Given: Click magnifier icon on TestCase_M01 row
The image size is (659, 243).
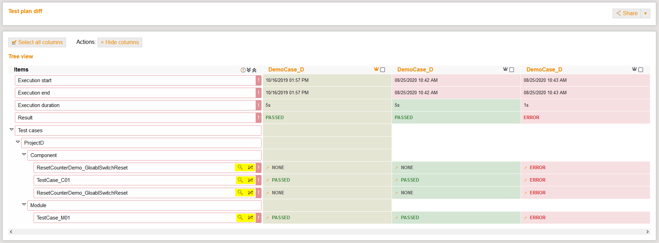Looking at the screenshot, I should 240,218.
